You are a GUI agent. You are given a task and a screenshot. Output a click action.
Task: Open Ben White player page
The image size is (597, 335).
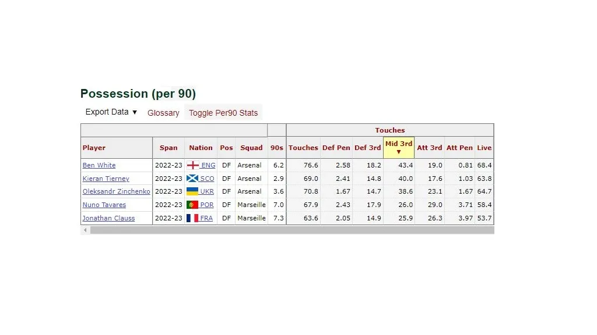pos(99,165)
